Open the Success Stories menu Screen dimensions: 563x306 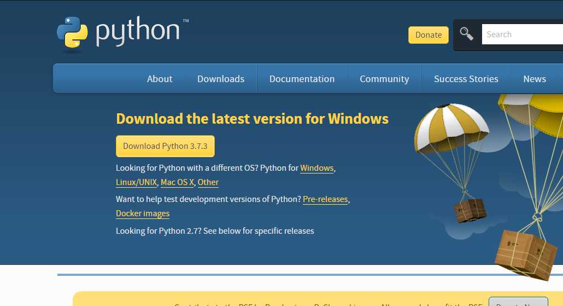[x=466, y=79]
